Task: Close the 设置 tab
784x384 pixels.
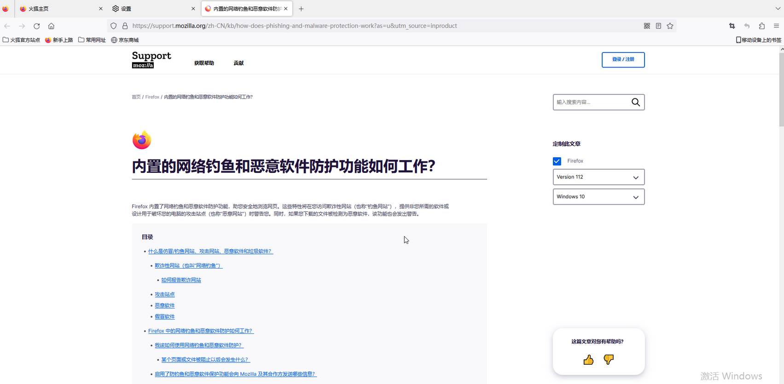Action: tap(193, 9)
